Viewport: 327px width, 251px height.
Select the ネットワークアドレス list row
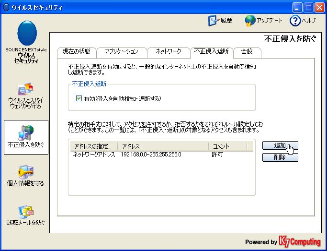pyautogui.click(x=162, y=155)
